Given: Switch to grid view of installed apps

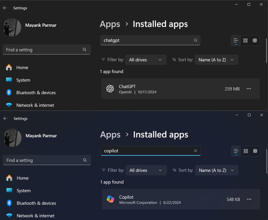Looking at the screenshot, I should 245,40.
